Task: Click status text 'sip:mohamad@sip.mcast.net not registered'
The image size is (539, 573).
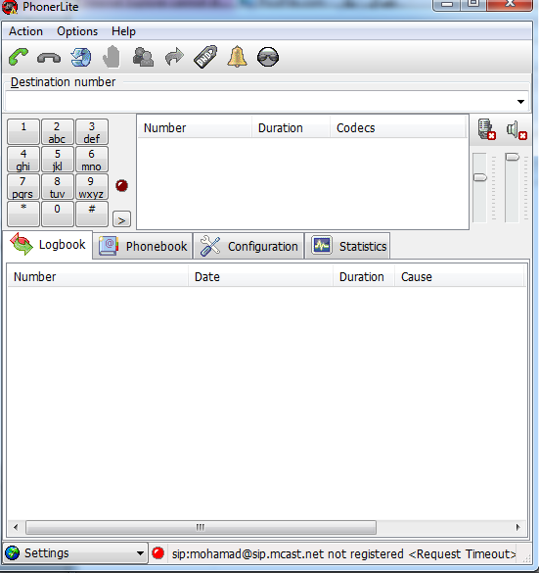Action: click(288, 554)
